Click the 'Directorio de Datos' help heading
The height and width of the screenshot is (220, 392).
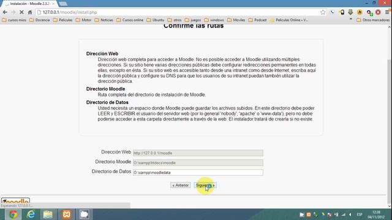tap(107, 102)
